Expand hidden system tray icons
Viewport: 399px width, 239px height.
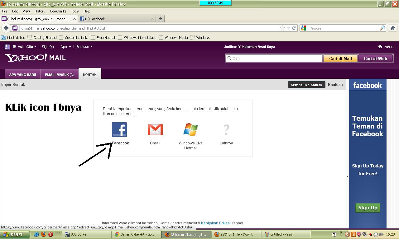point(347,234)
